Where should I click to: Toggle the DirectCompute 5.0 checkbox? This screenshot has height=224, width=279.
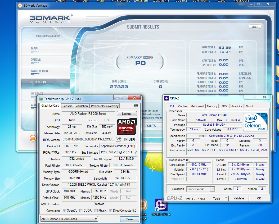[x=111, y=211]
